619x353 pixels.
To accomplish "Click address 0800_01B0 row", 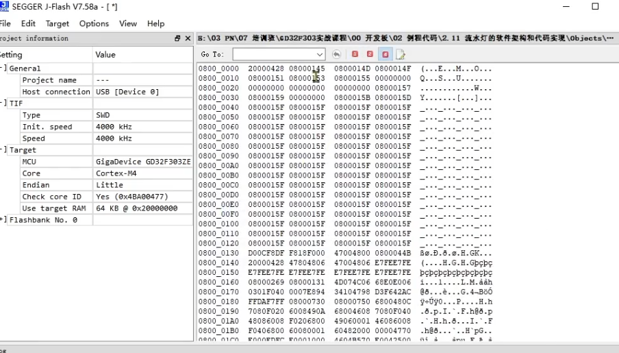I will pos(218,330).
